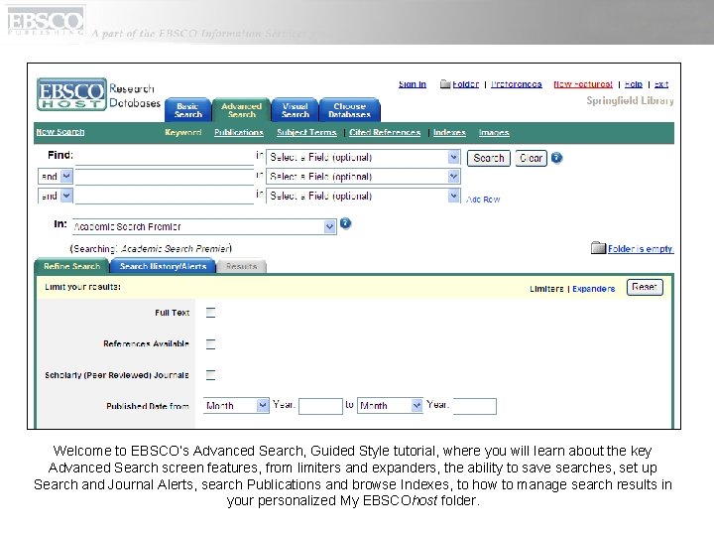Viewport: 714px width, 536px height.
Task: Open Search History/Alerts tab
Action: coord(163,266)
